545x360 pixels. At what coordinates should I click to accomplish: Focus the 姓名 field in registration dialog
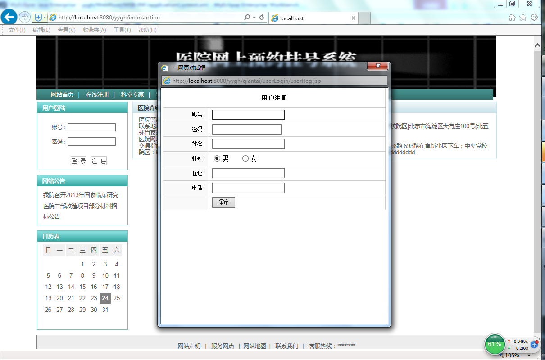coord(248,144)
